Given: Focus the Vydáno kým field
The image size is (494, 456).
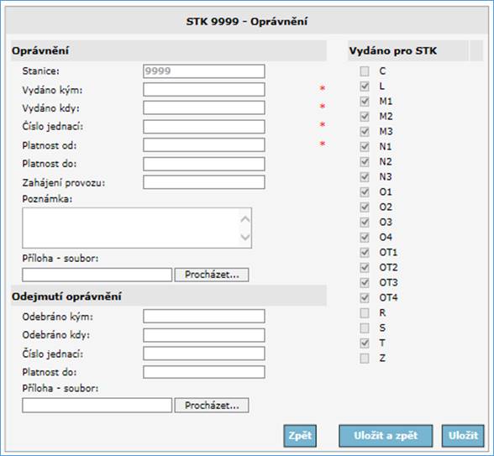Looking at the screenshot, I should (204, 90).
